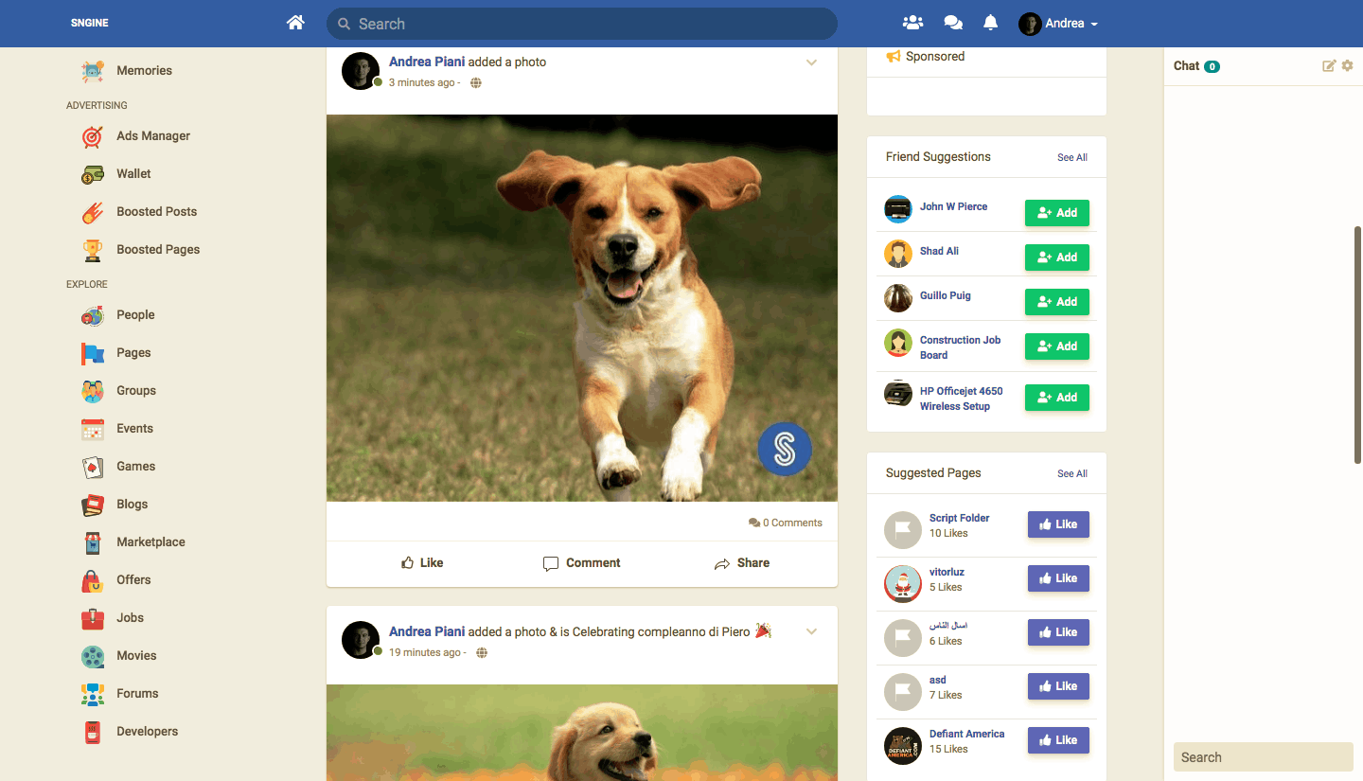Like the Script Folder page
This screenshot has width=1363, height=781.
coord(1058,524)
